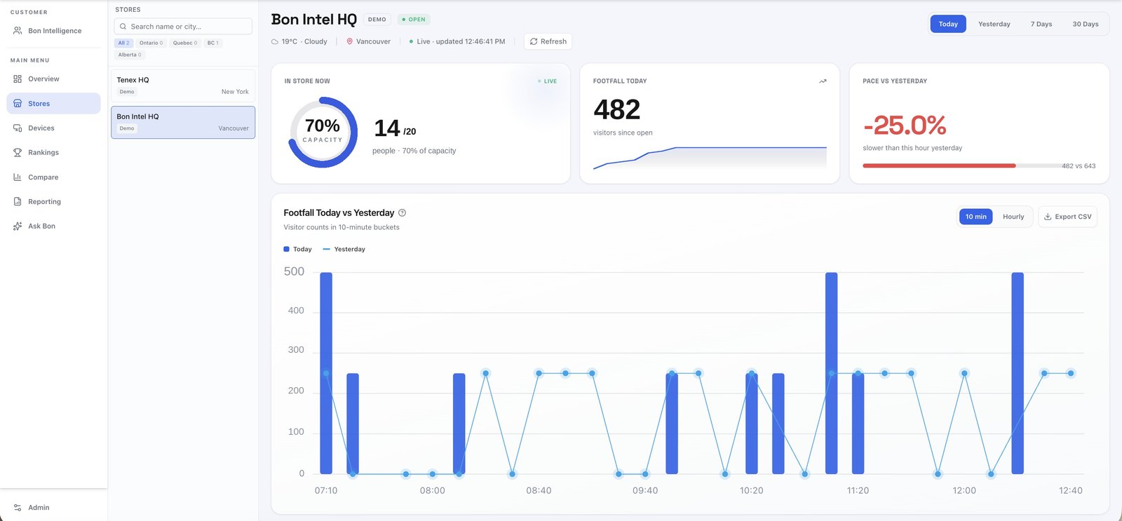Image resolution: width=1122 pixels, height=521 pixels.
Task: Switch the date range to Today
Action: pos(948,24)
